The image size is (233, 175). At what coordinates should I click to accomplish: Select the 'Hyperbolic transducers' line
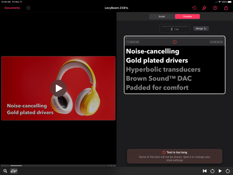tap(163, 69)
